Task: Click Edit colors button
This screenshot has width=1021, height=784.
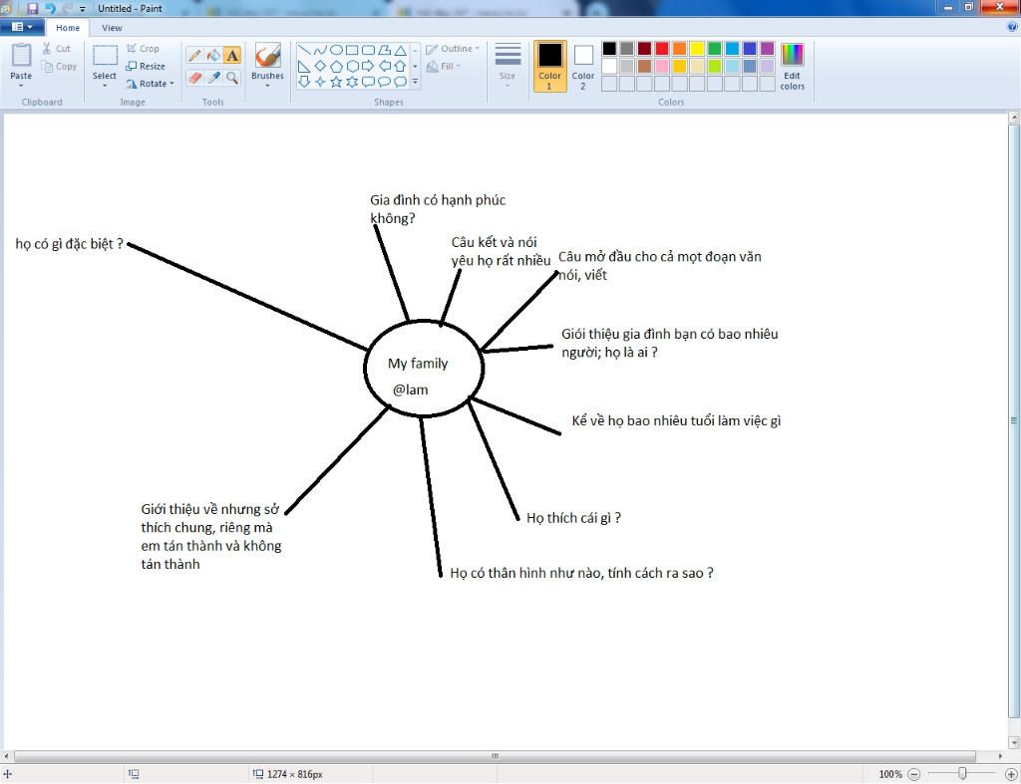Action: coord(793,67)
